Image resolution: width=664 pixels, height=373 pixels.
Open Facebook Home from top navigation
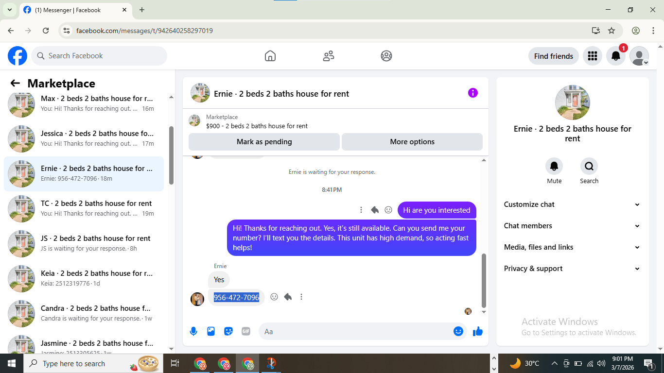click(x=270, y=56)
